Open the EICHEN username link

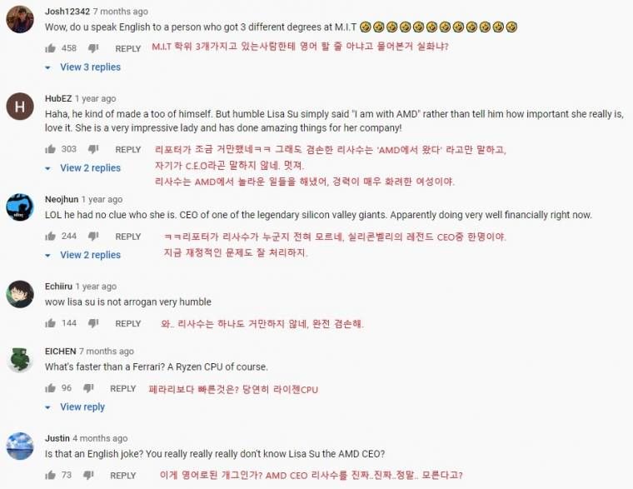pos(61,352)
